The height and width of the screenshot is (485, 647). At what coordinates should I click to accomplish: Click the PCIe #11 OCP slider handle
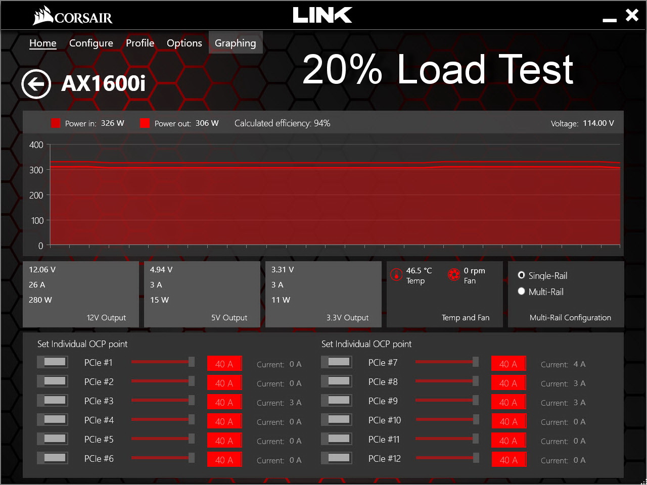coord(476,439)
